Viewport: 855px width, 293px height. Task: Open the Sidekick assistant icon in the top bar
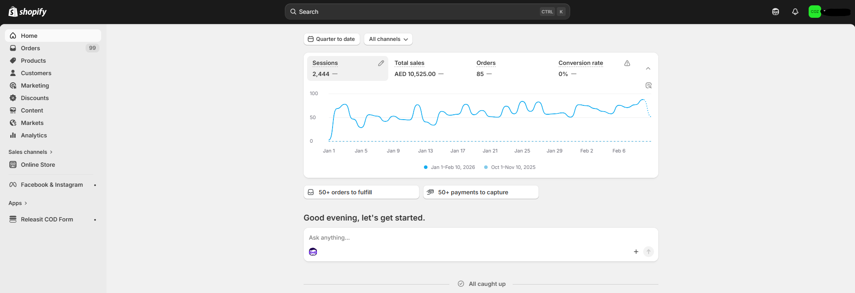click(x=775, y=12)
